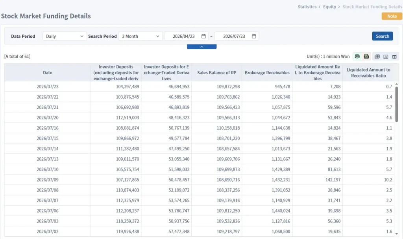Click the table vertical scrollbar thumb

tap(397, 105)
